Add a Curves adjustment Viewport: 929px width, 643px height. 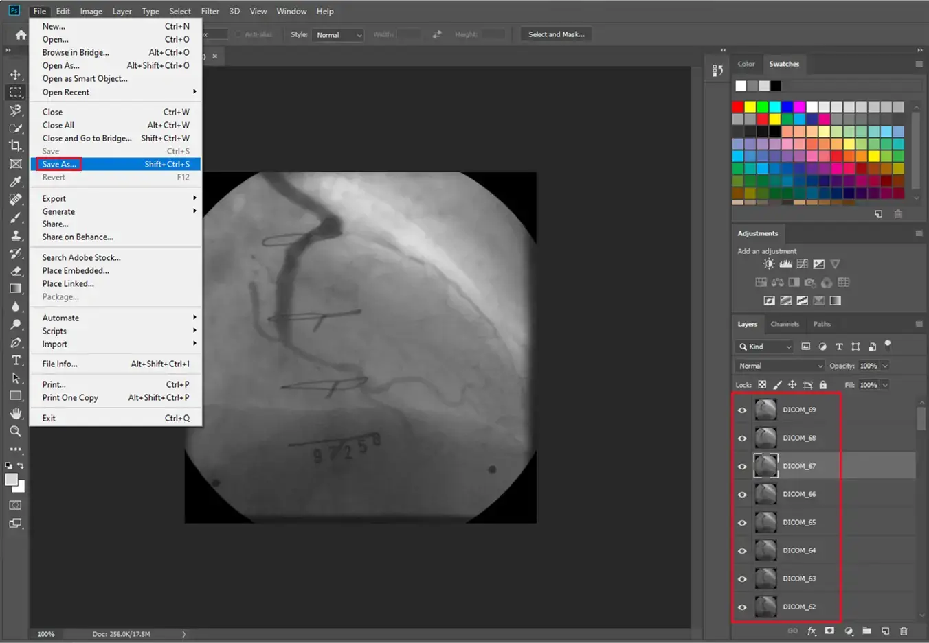(802, 264)
